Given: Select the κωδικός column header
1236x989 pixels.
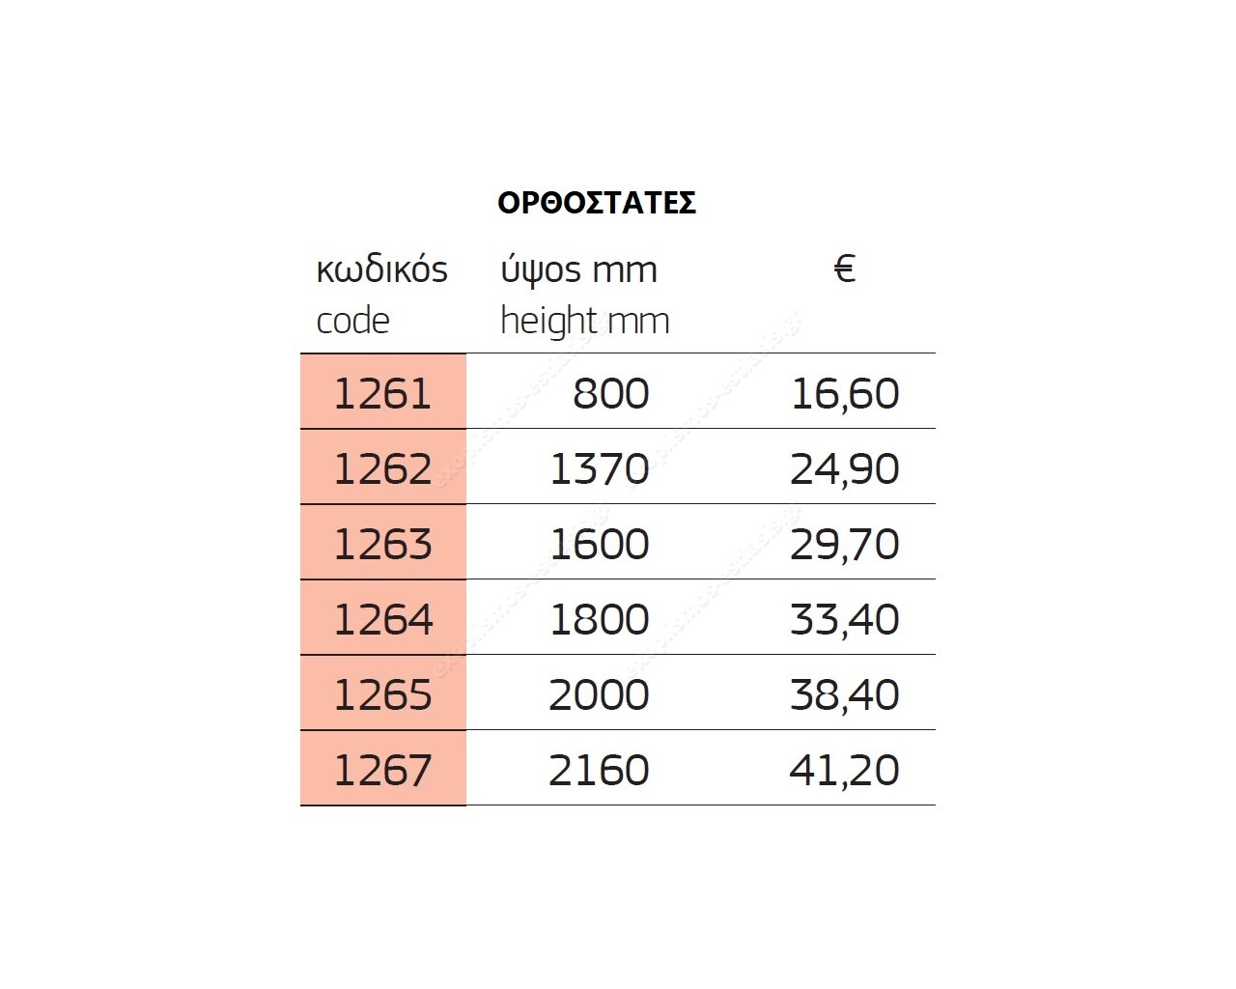Looking at the screenshot, I should pos(381,269).
